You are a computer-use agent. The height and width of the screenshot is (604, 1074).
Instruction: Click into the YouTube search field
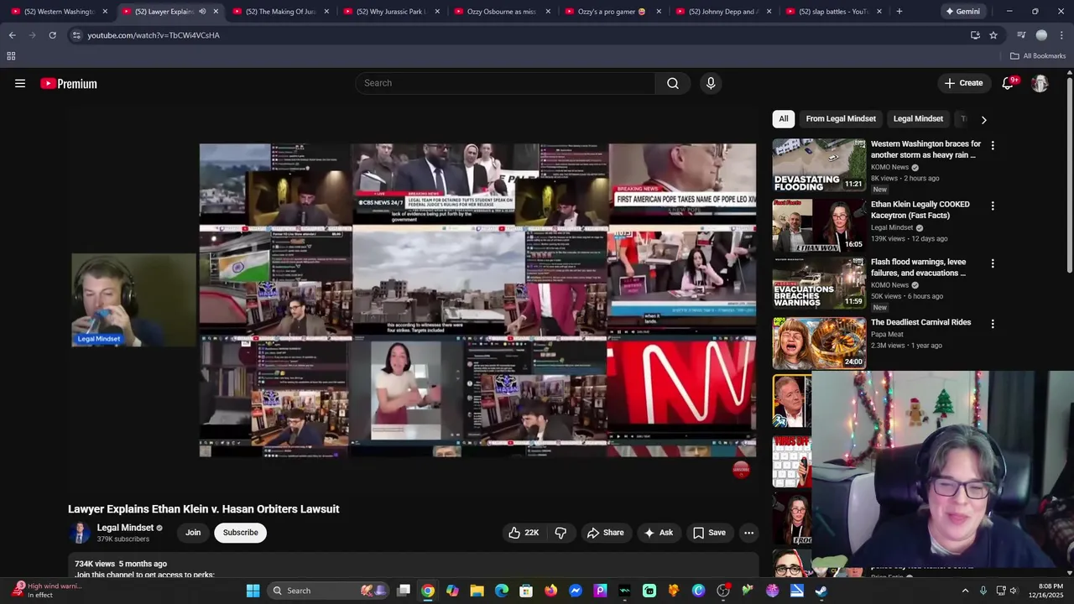click(505, 83)
